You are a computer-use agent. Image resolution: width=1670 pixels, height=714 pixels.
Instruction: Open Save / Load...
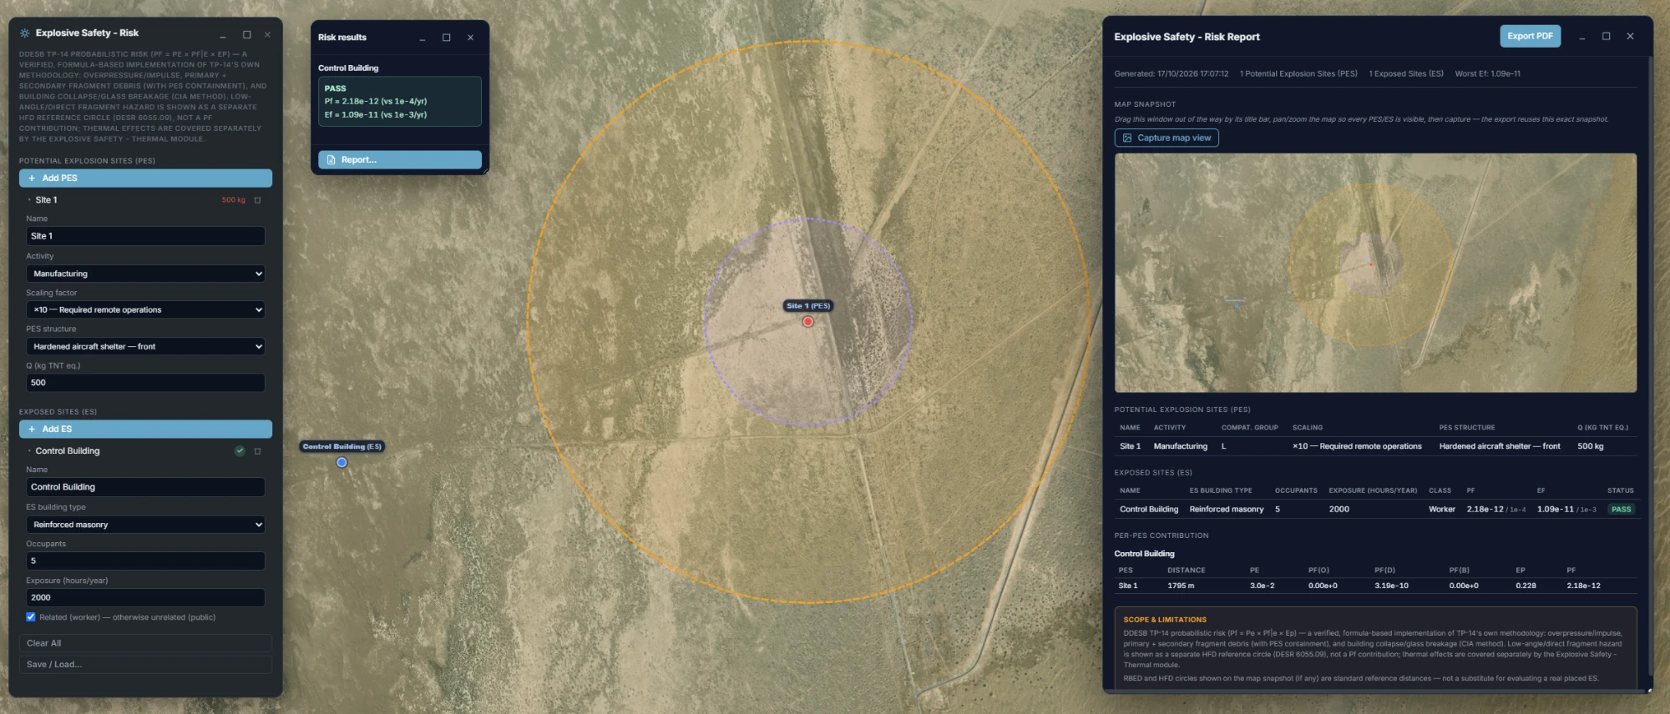[145, 665]
